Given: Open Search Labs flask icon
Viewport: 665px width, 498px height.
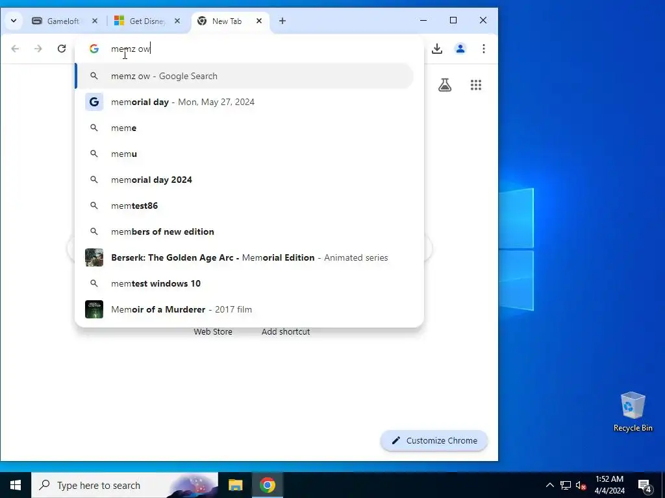Looking at the screenshot, I should pos(445,85).
